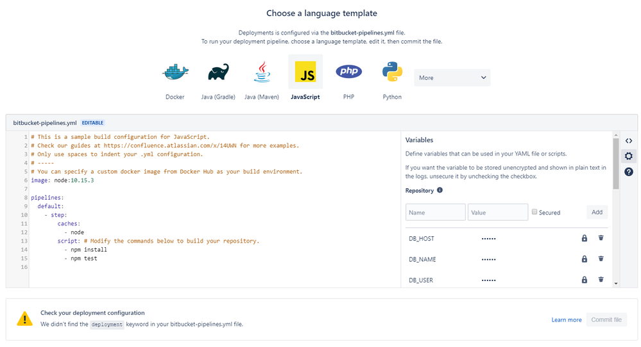The height and width of the screenshot is (347, 641).
Task: Click the 'deployment' keyword code tag
Action: (x=107, y=325)
